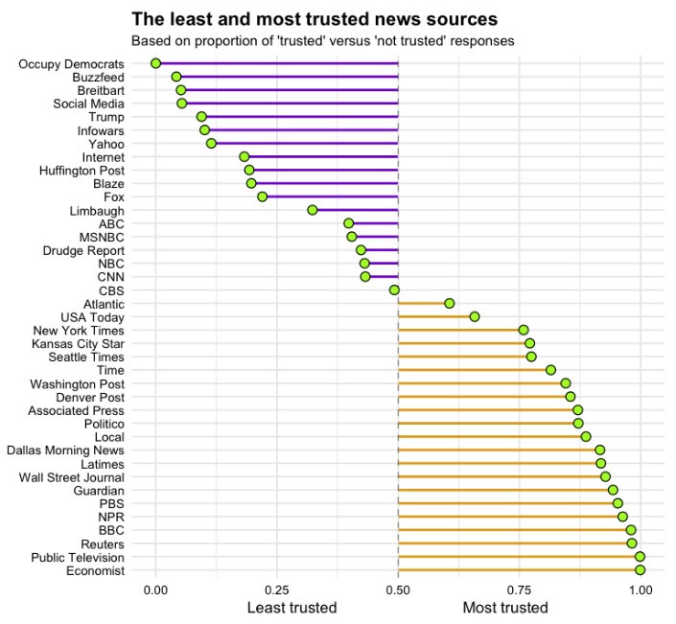Select the Economist green dot marker
This screenshot has width=676, height=624.
(x=640, y=569)
